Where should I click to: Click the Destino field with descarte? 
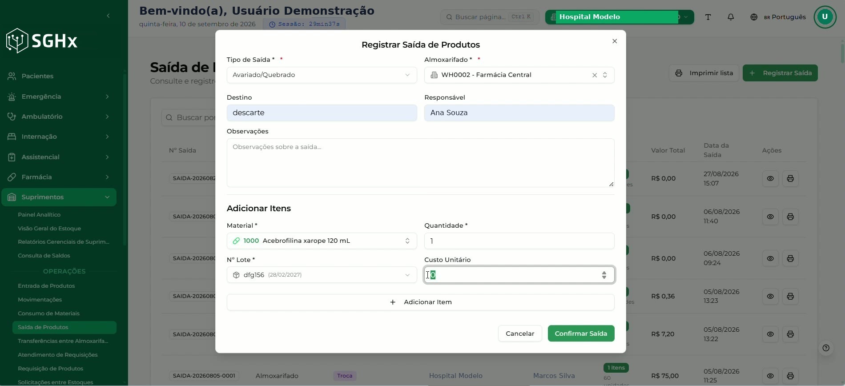tap(322, 113)
